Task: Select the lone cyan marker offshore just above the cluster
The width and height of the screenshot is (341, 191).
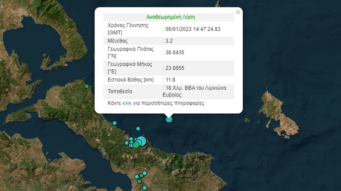Action: click(138, 129)
